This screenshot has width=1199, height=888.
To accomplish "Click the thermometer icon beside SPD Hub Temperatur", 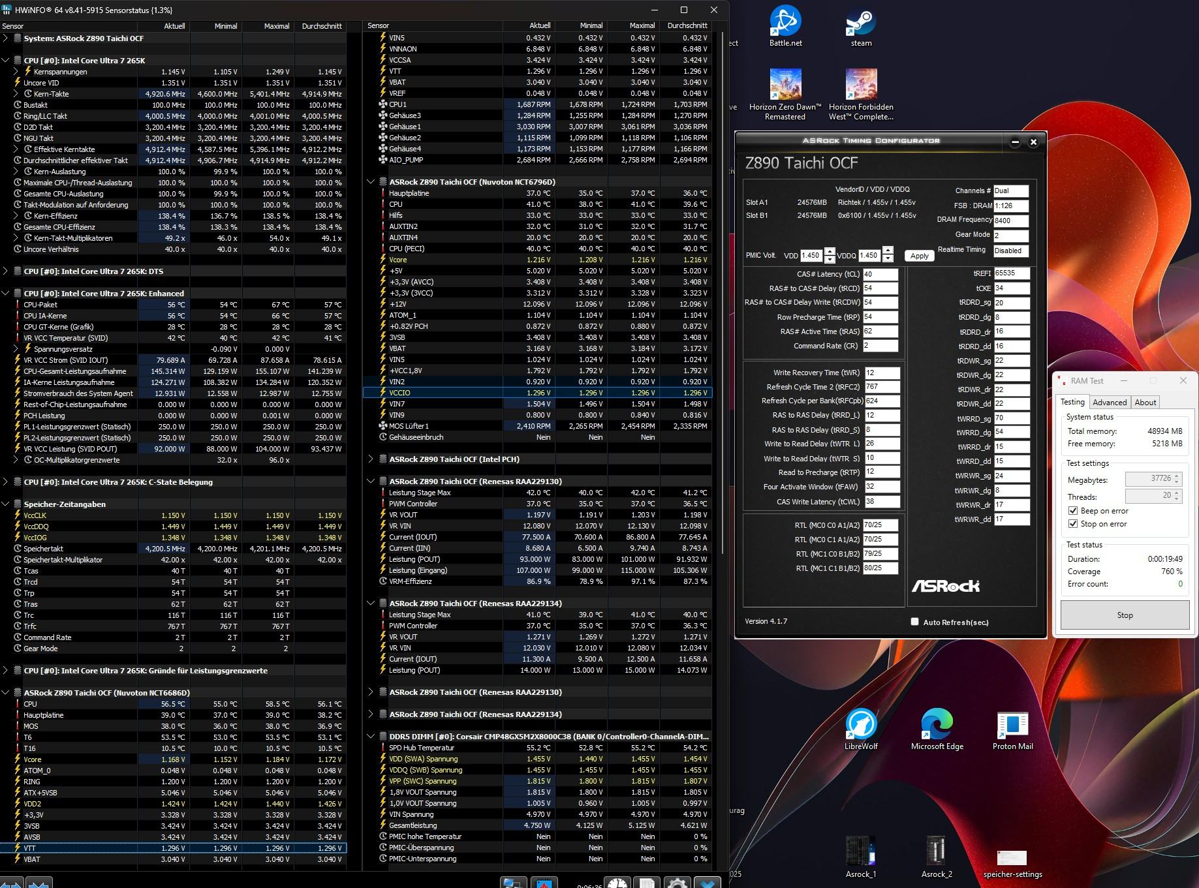I will [383, 748].
